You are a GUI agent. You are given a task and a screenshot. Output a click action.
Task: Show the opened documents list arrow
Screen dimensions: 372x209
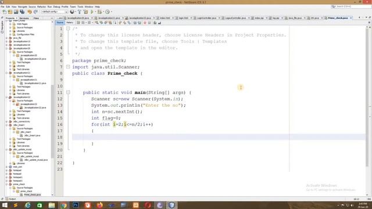(x=366, y=17)
